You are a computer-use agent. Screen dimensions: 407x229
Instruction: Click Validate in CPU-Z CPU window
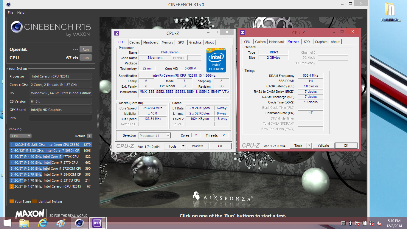point(198,146)
